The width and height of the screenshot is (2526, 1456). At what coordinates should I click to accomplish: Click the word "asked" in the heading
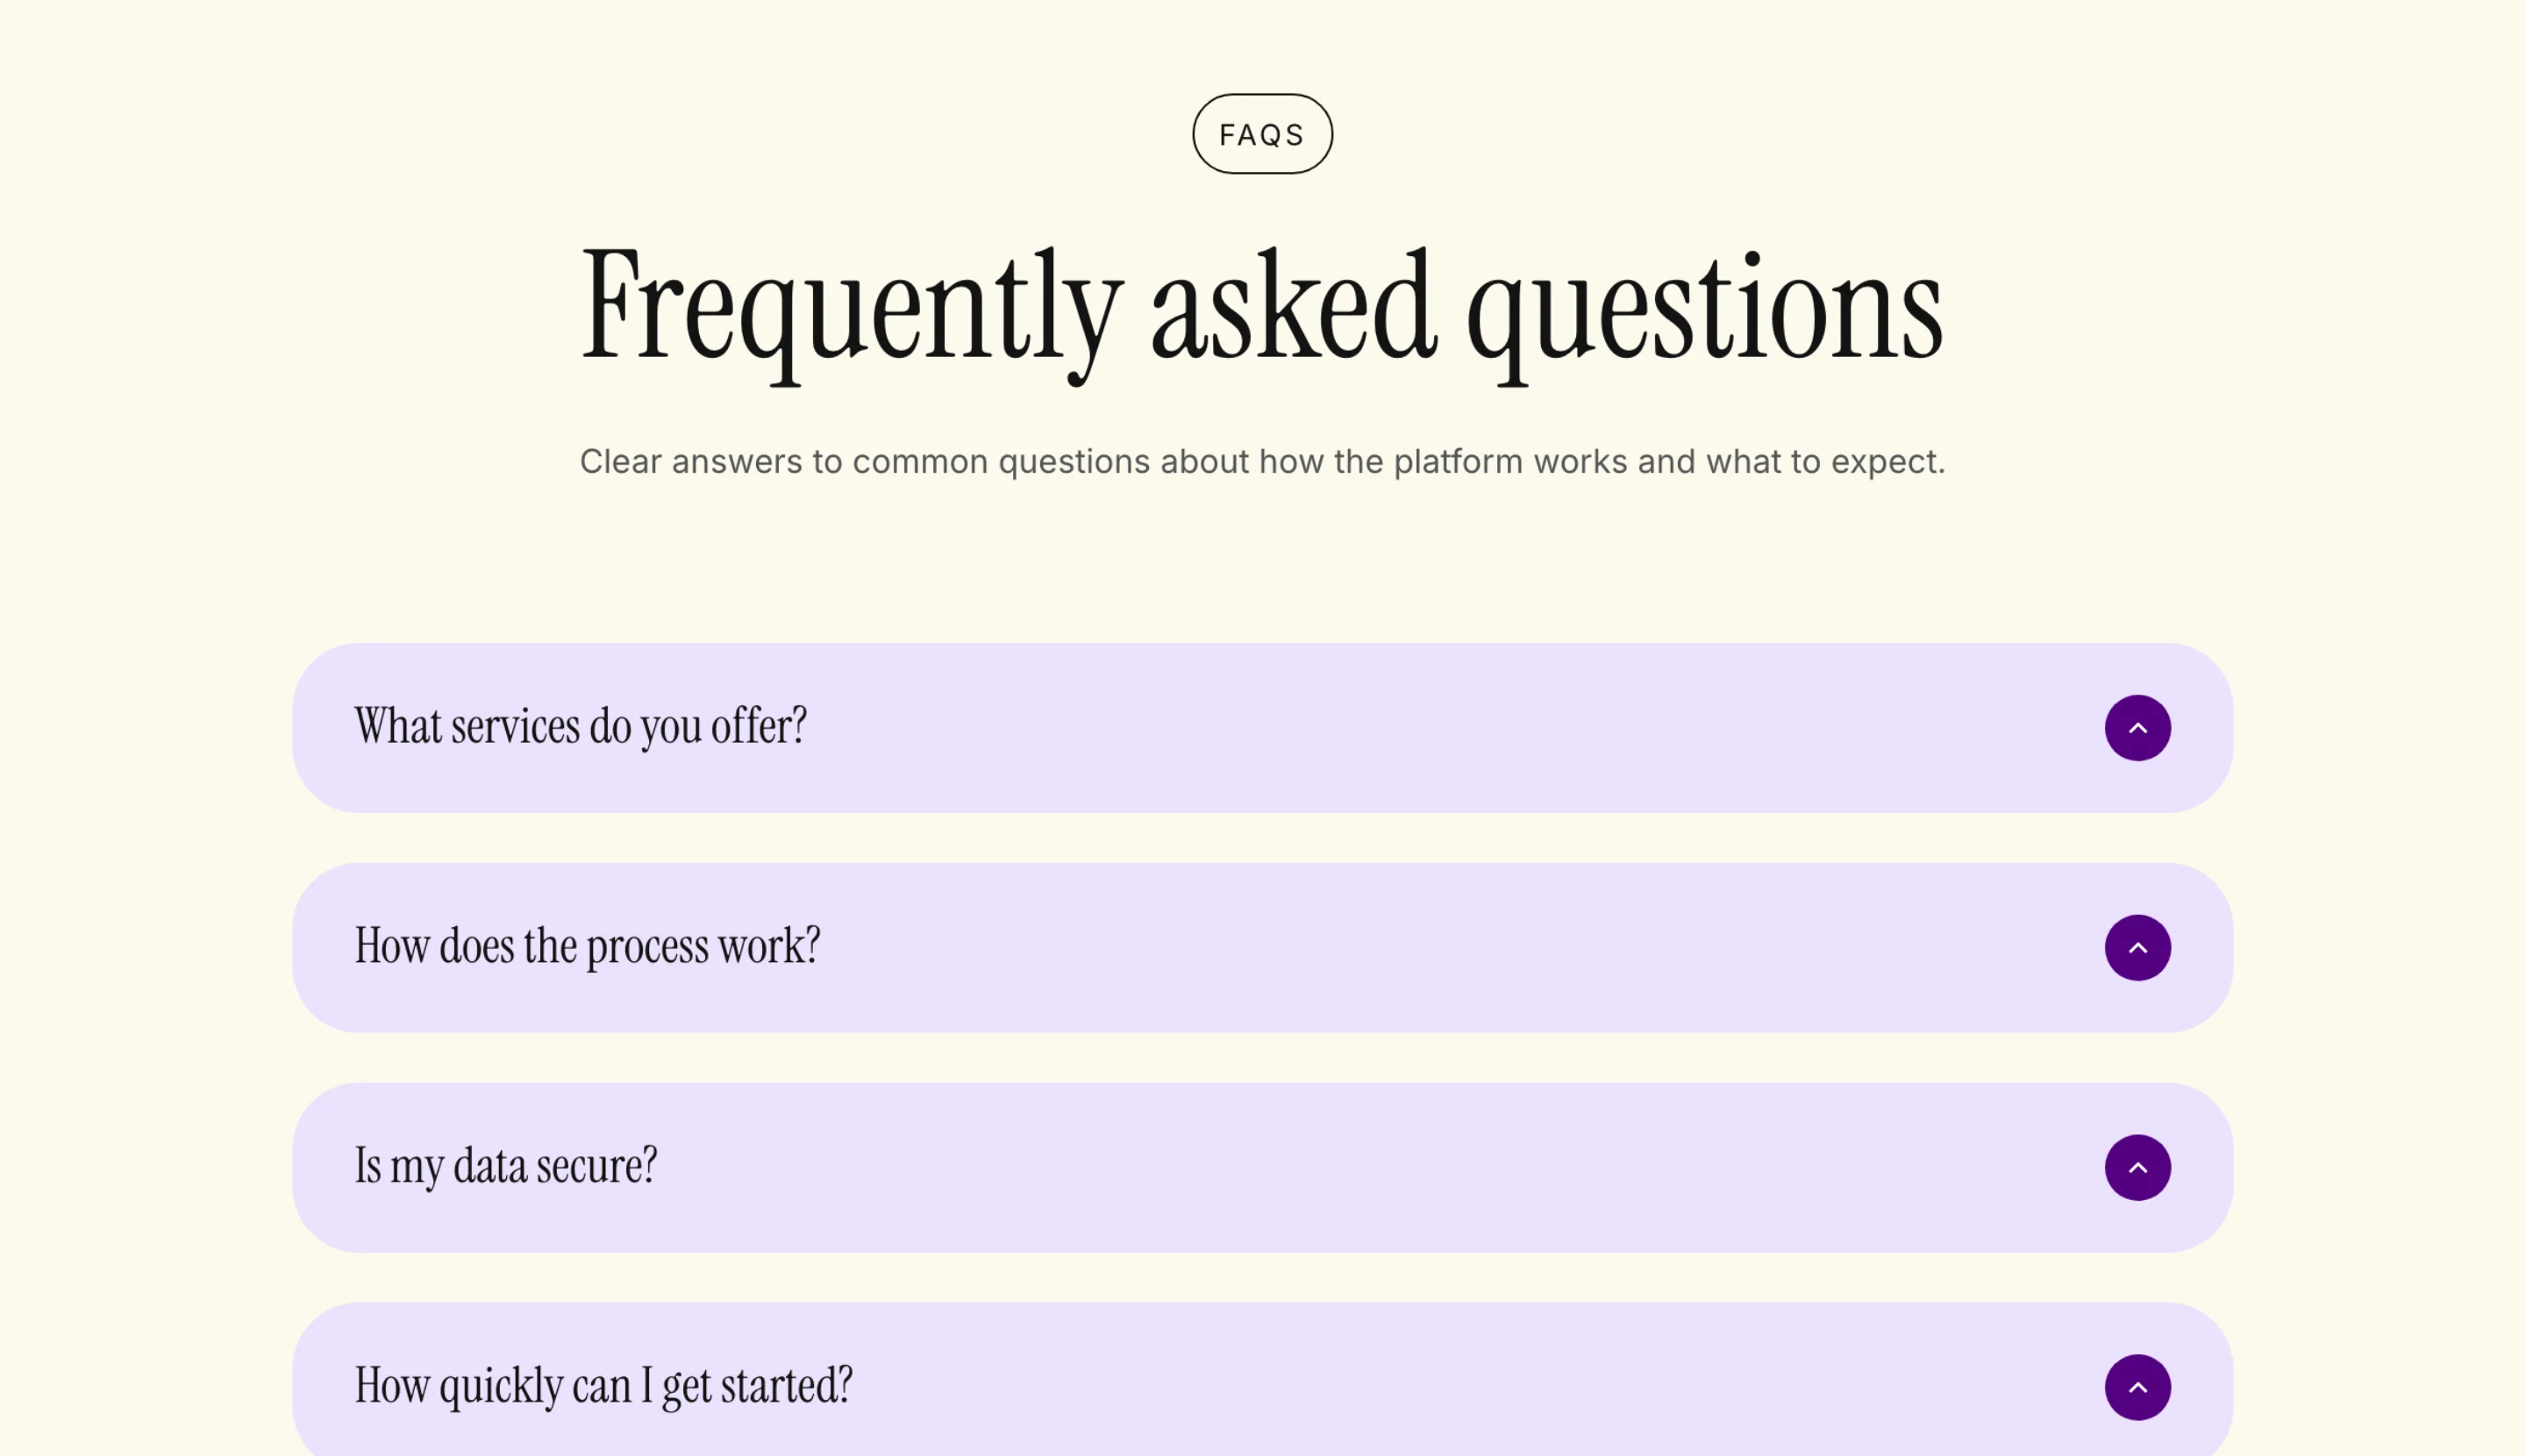1294,305
